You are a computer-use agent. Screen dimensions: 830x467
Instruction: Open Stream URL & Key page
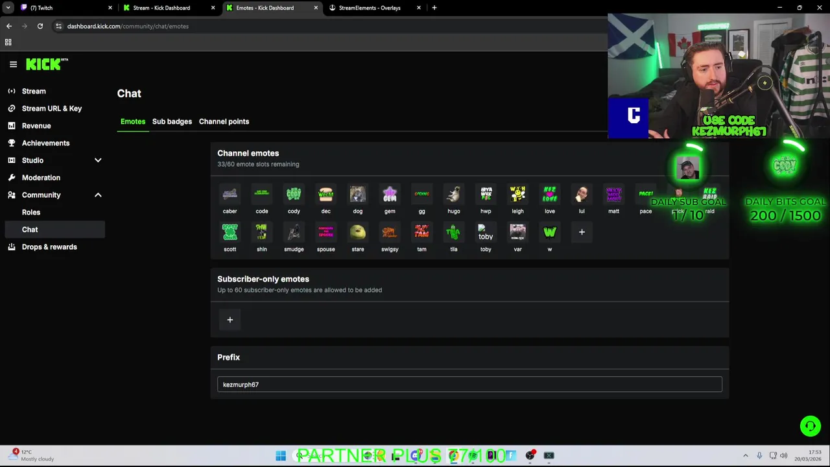click(54, 108)
